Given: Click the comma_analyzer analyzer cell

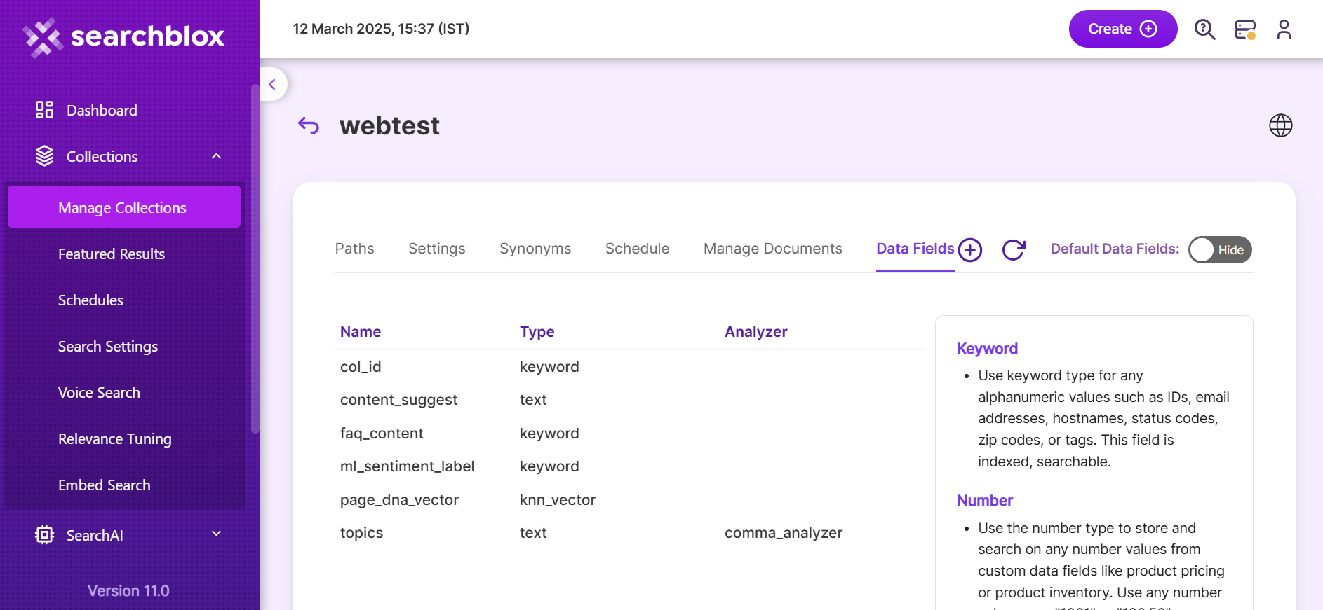Looking at the screenshot, I should tap(784, 533).
